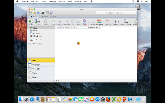Compose a new E-mail message

point(31,22)
